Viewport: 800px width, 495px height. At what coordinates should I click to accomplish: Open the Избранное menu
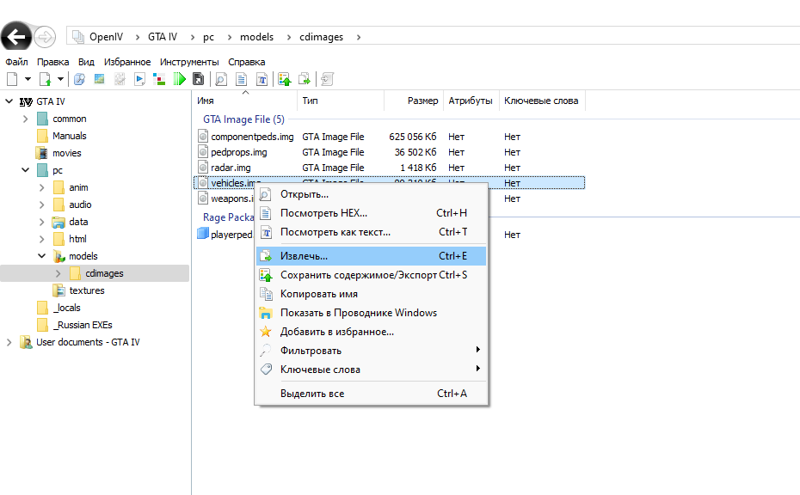[127, 62]
